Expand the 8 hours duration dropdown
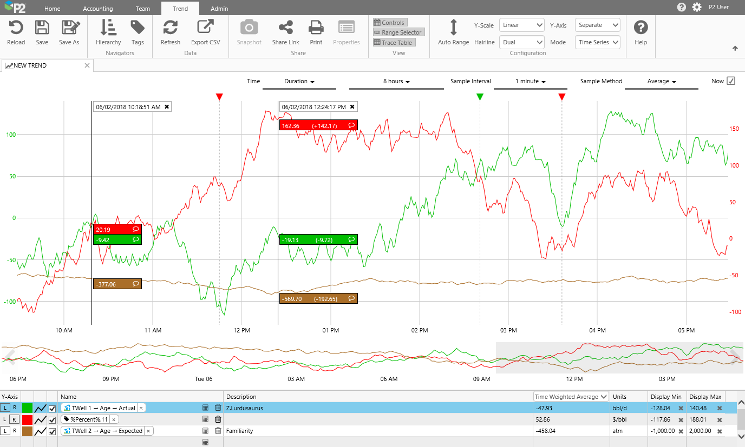The height and width of the screenshot is (447, 745). (x=396, y=81)
